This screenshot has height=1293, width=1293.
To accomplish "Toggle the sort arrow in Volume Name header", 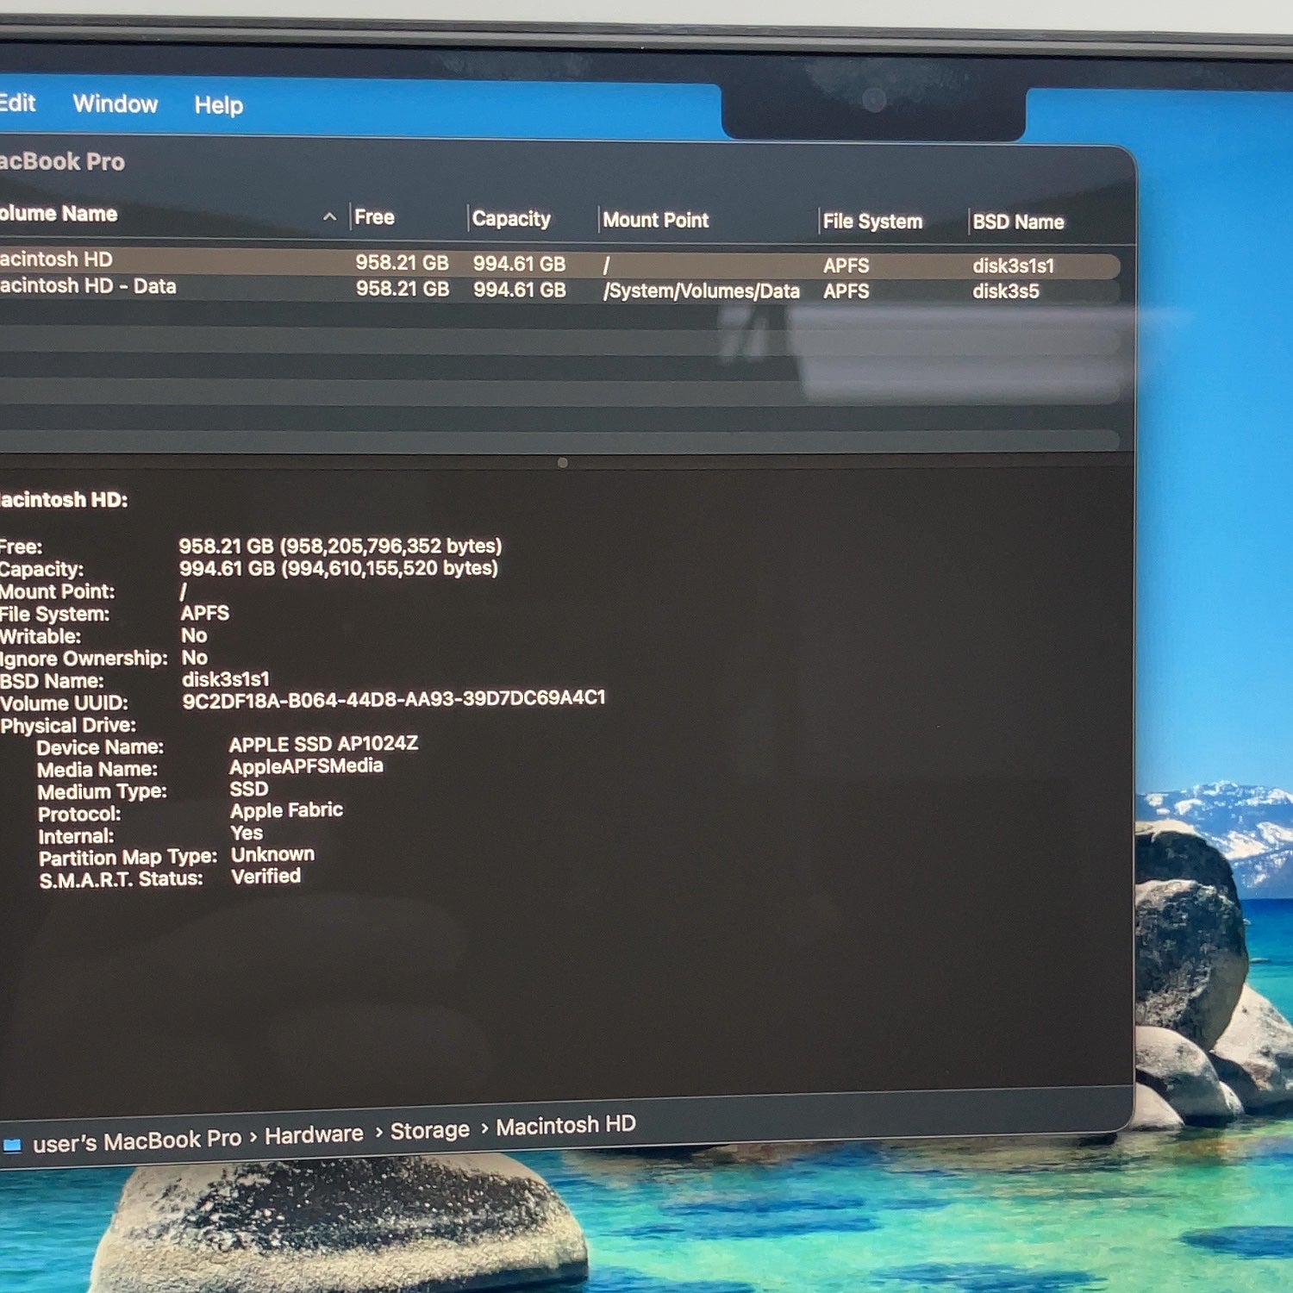I will [329, 216].
